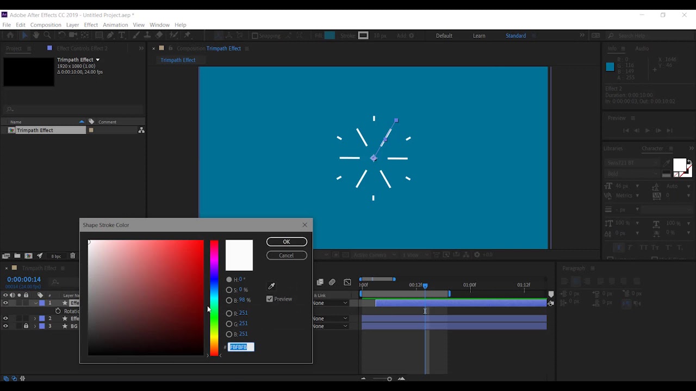The image size is (696, 391).
Task: Confirm the color with OK
Action: 287,242
